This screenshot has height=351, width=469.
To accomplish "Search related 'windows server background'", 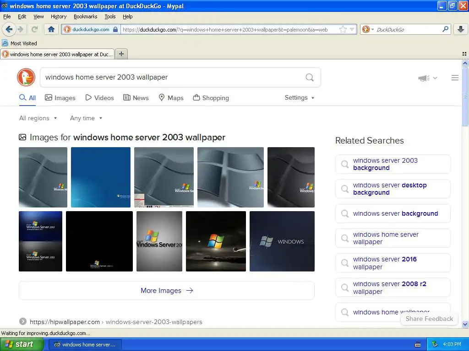I will coord(393,213).
